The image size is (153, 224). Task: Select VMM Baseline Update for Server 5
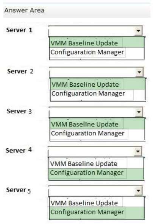(97, 203)
